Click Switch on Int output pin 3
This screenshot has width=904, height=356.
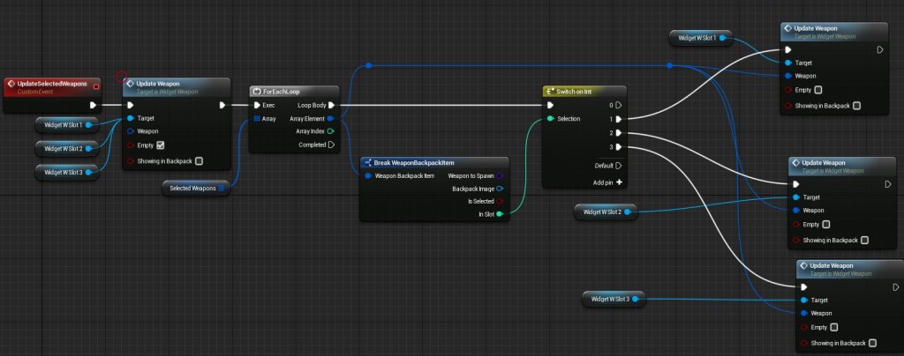619,146
